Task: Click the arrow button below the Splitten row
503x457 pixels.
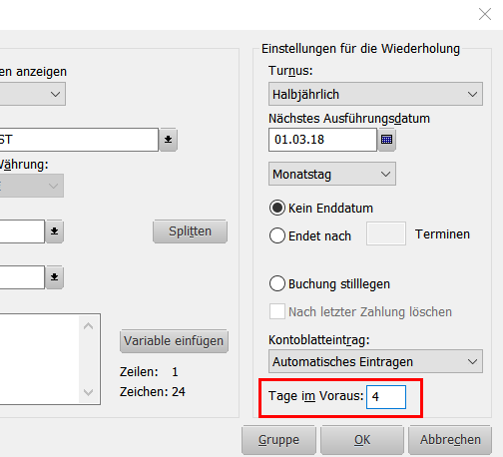Action: (x=55, y=277)
